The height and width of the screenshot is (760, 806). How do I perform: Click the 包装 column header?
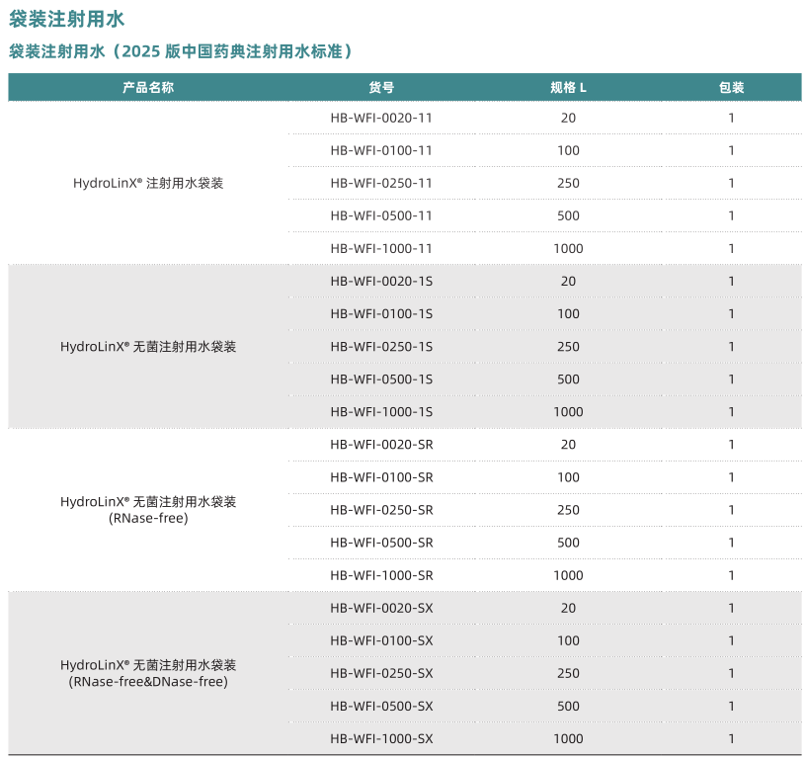point(732,87)
